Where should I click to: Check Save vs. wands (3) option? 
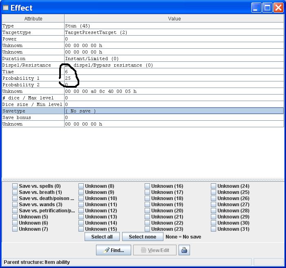pyautogui.click(x=15, y=205)
